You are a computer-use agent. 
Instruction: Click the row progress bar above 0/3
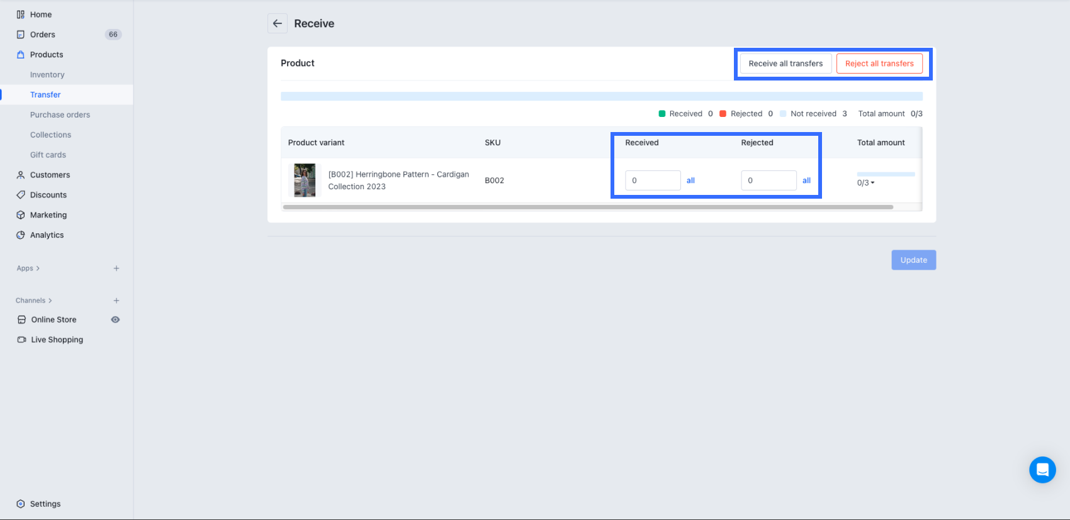(x=886, y=174)
